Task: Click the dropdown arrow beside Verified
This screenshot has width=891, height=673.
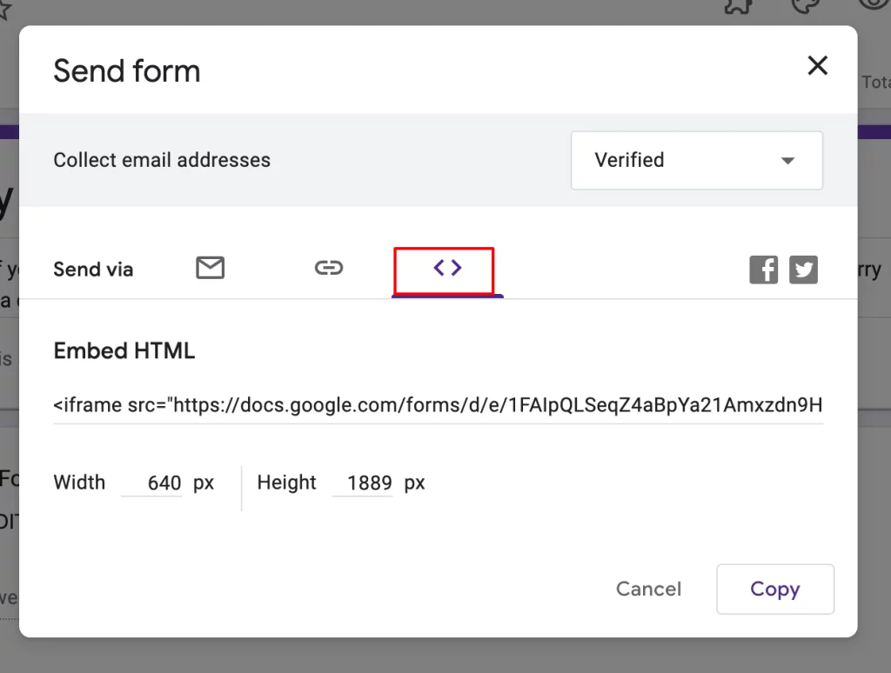Action: (x=787, y=160)
